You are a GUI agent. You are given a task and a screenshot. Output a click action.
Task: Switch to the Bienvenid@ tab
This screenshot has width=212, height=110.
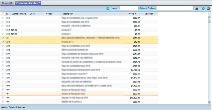coord(7,3)
